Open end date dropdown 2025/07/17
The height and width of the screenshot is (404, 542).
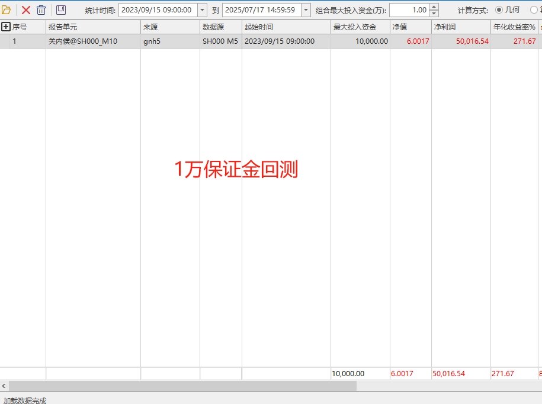pos(306,10)
